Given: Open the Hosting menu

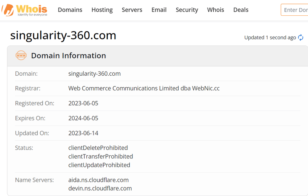Looking at the screenshot, I should click(x=102, y=10).
